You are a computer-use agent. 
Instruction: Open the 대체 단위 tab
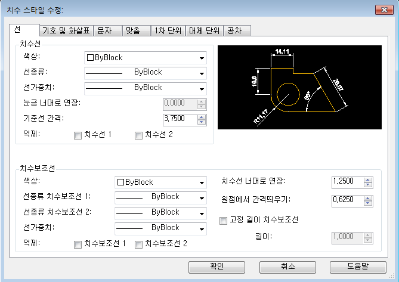(x=205, y=31)
